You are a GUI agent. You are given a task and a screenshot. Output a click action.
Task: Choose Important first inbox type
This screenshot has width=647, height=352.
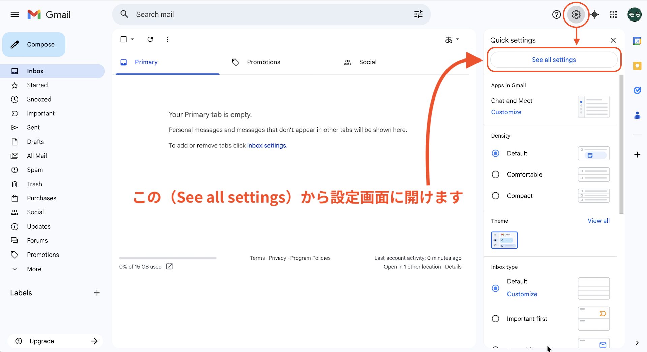pyautogui.click(x=495, y=318)
